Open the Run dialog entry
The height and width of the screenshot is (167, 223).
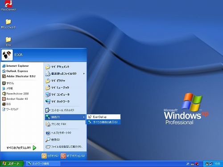64,147
